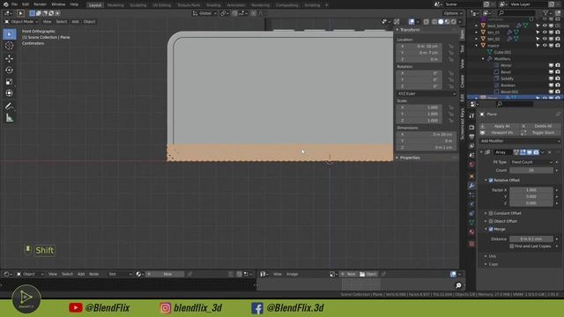
Task: Open Fit Type Fixed Count dropdown
Action: pos(531,162)
